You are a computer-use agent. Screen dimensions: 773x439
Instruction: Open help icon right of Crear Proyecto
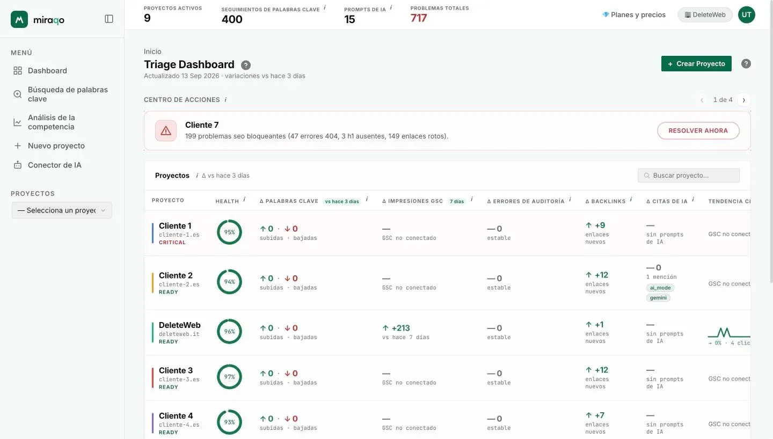746,63
